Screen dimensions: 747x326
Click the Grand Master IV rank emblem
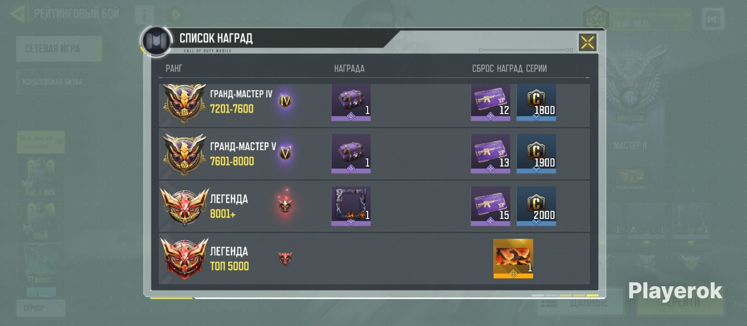(x=184, y=103)
